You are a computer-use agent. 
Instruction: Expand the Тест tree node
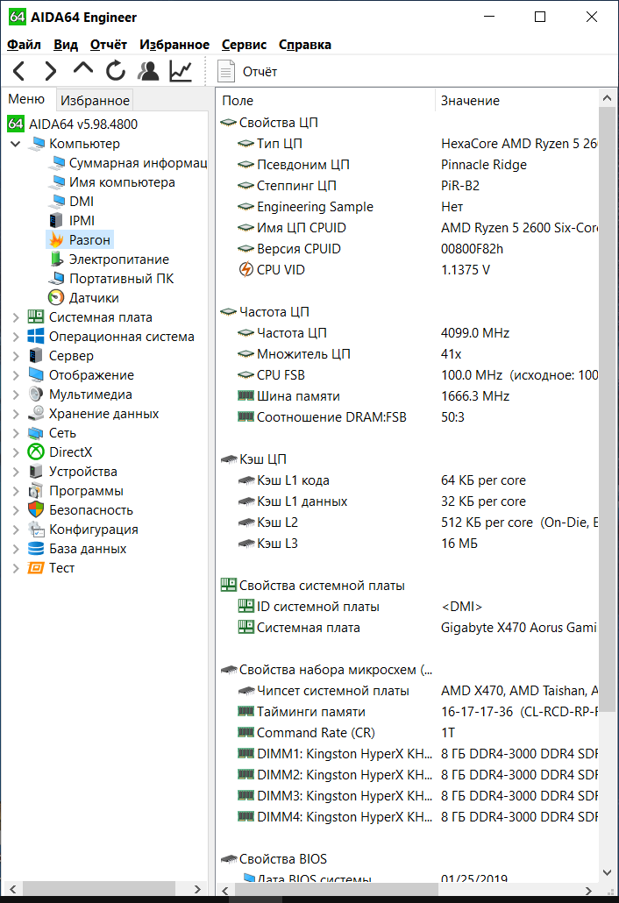pos(16,568)
